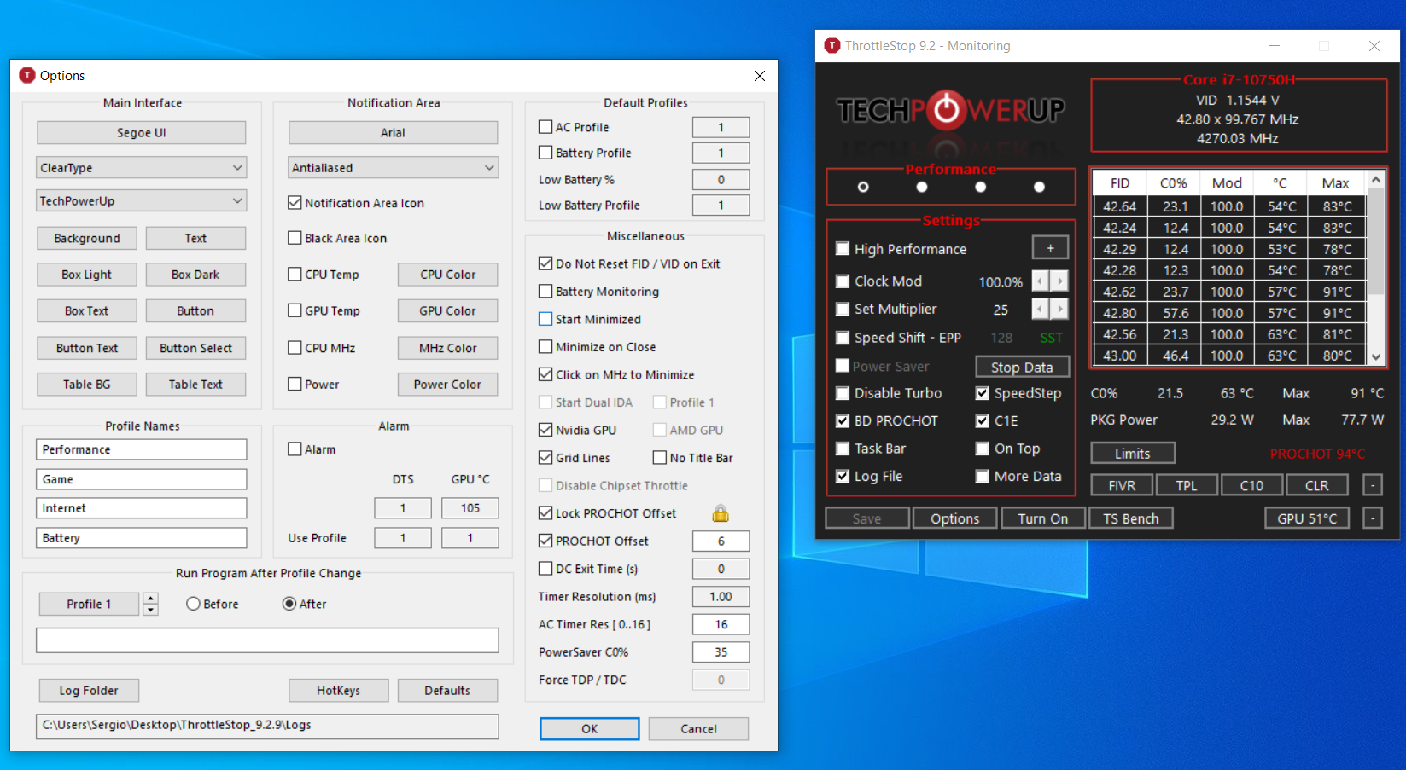Choose the Power Color
1406x770 pixels.
tap(448, 385)
